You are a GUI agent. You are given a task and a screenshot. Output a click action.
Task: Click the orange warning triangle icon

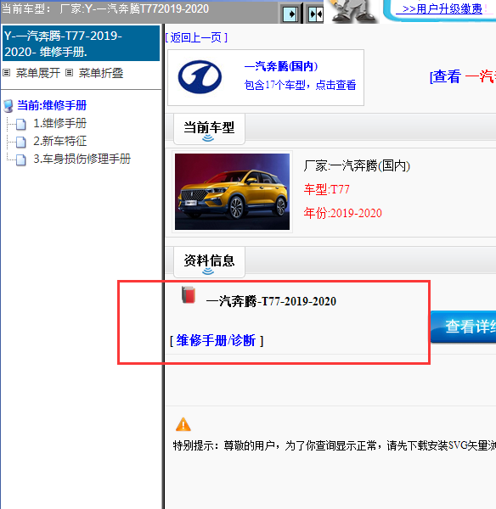tap(183, 424)
